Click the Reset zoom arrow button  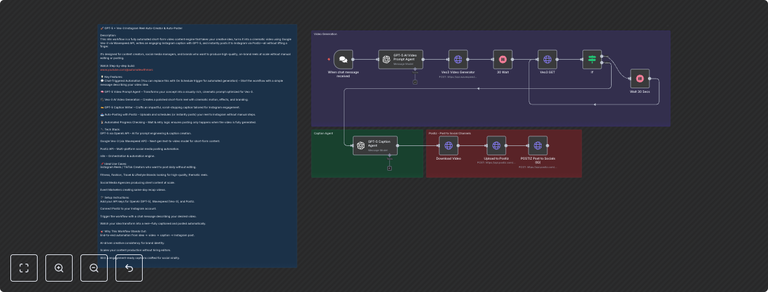coord(129,268)
